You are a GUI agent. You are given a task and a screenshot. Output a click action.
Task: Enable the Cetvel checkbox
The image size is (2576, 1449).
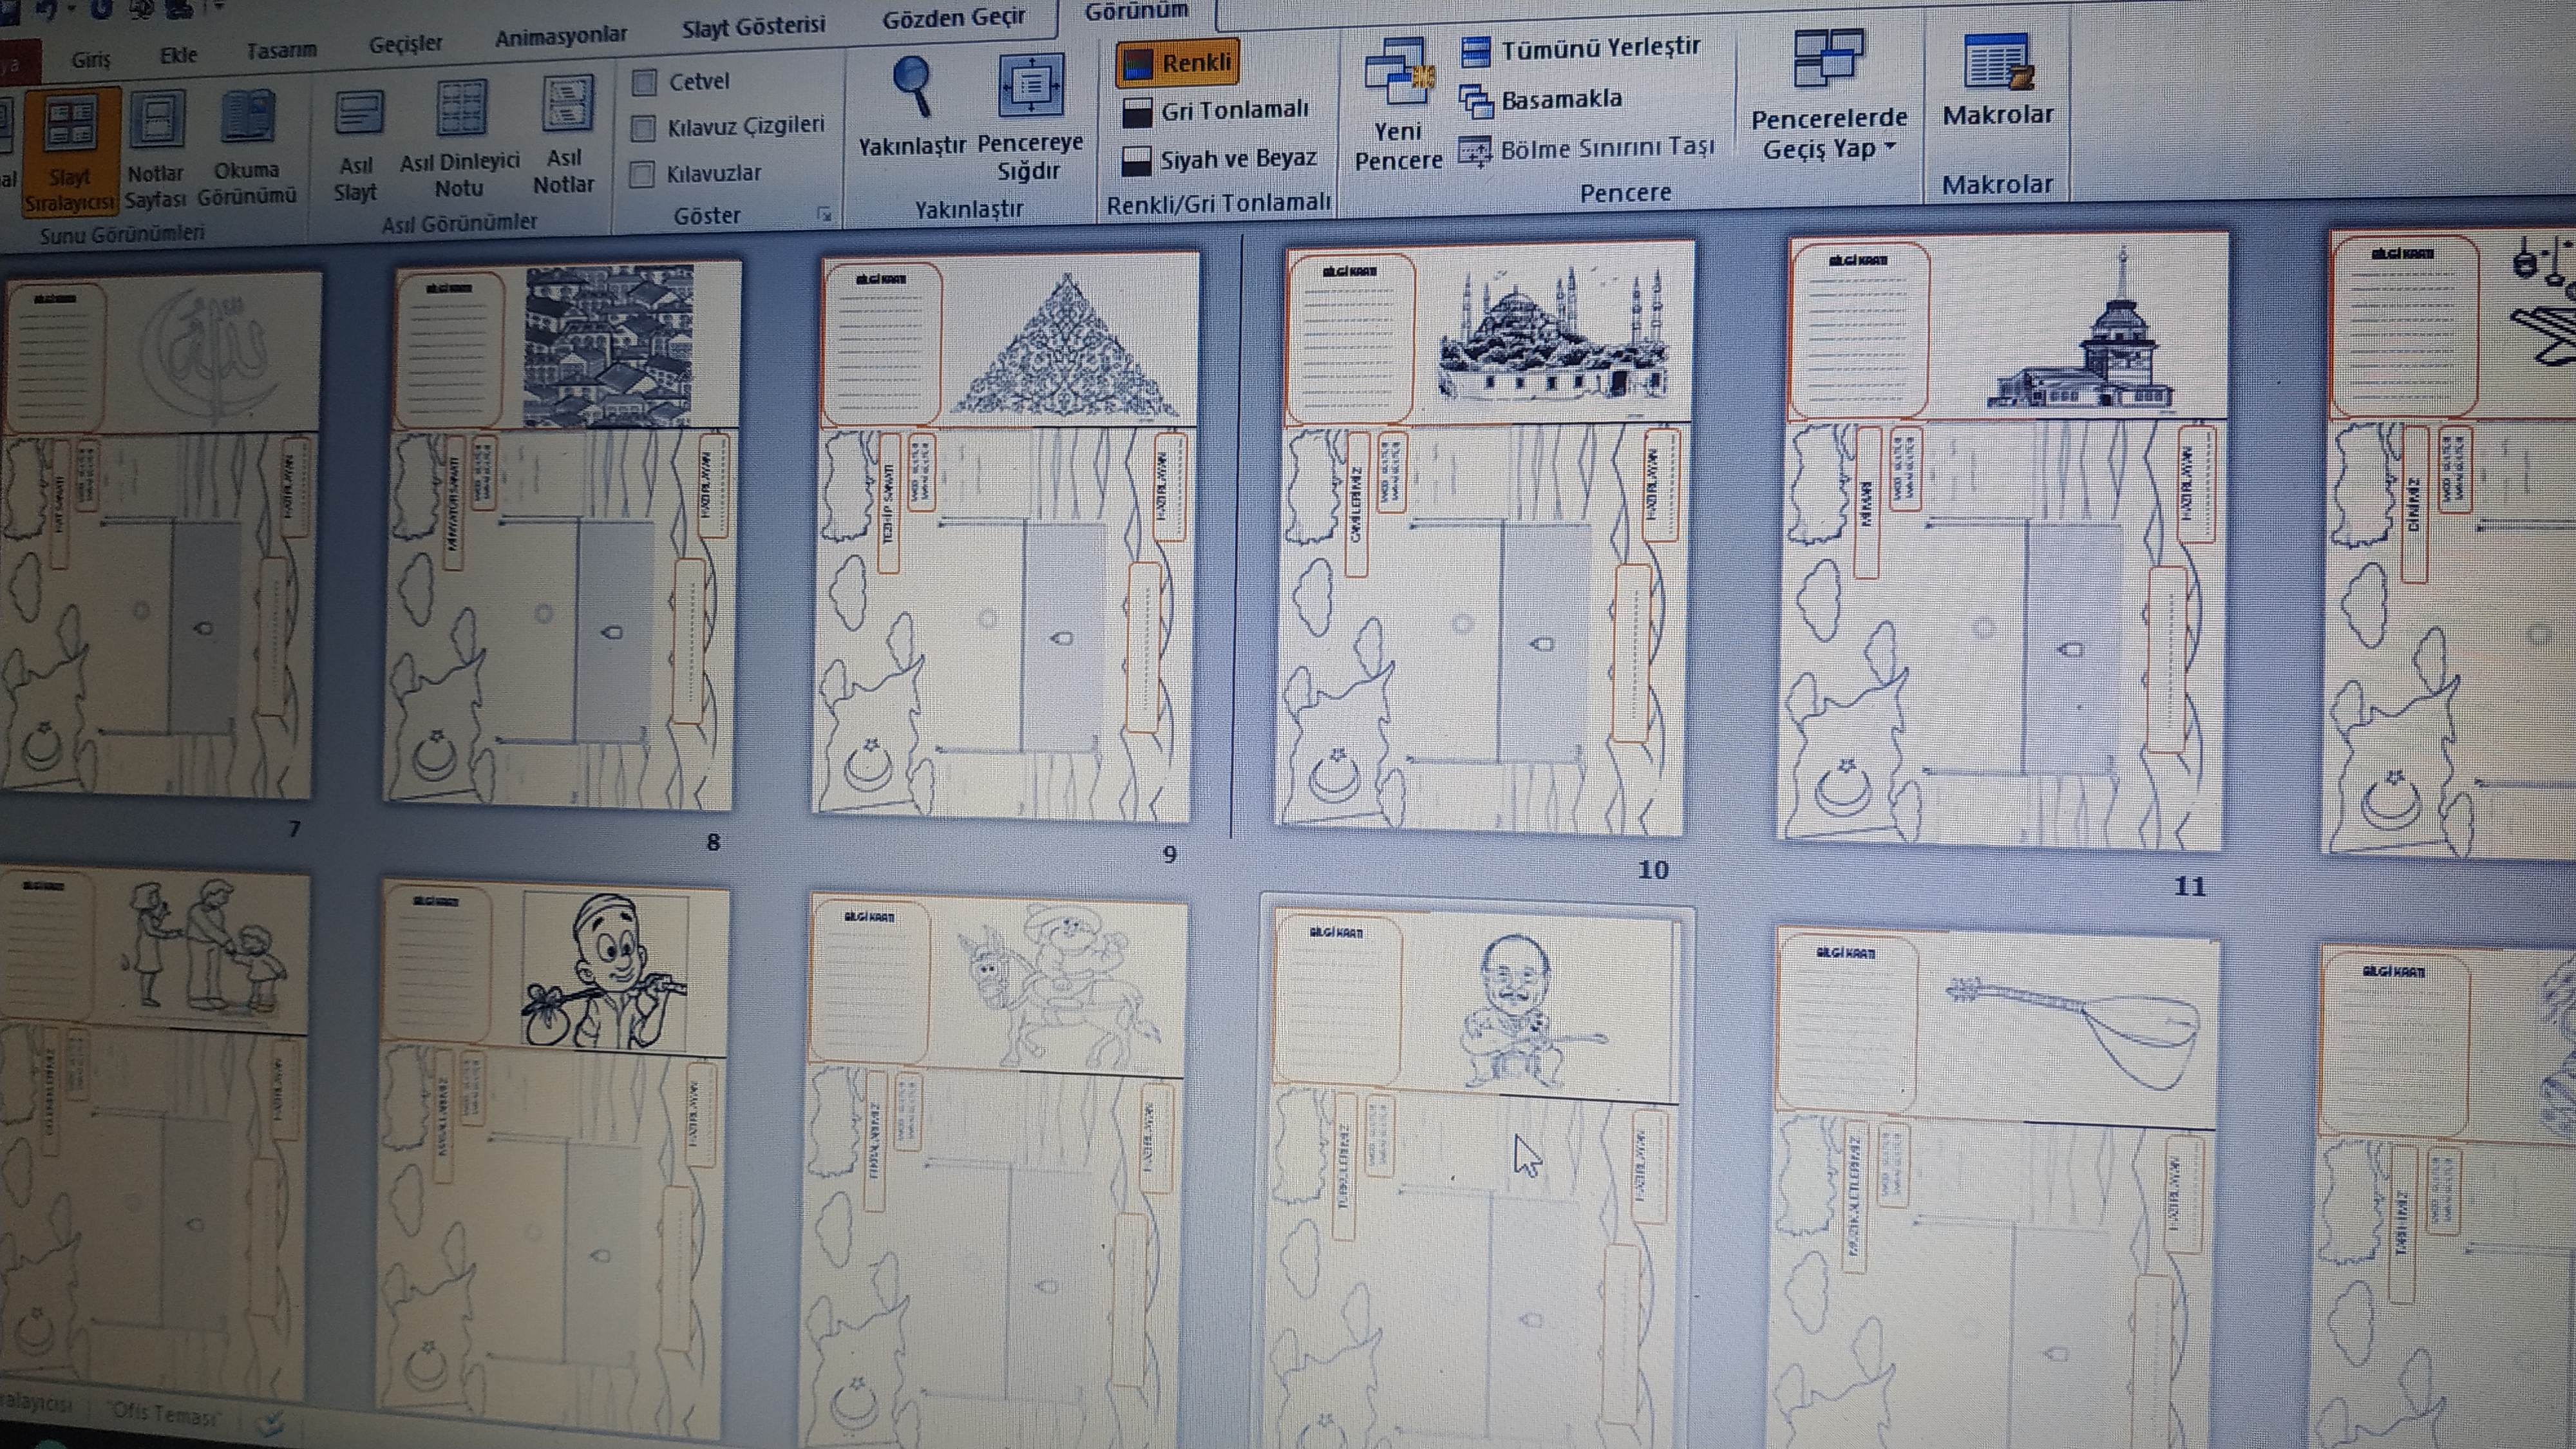pos(645,82)
